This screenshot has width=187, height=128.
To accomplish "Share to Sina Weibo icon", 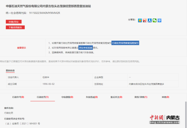I will [x=144, y=20].
